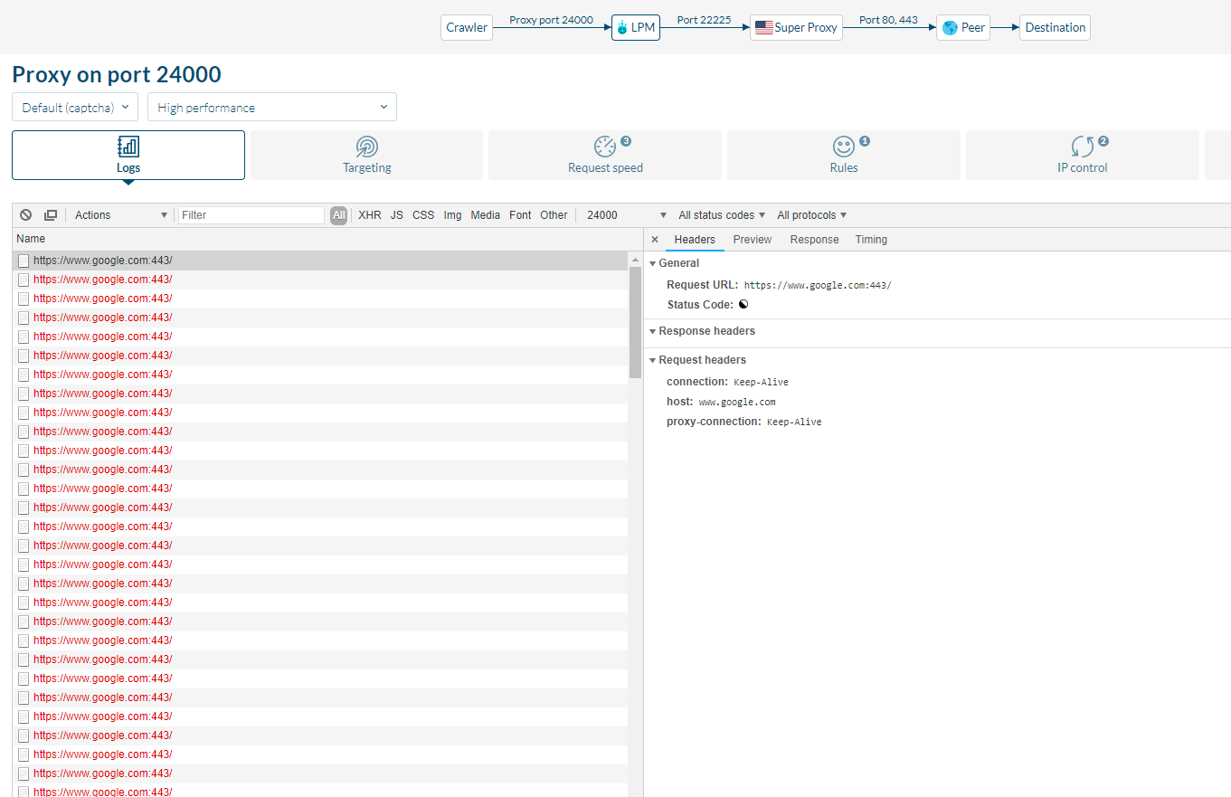Toggle the CSS filter
Image resolution: width=1231 pixels, height=797 pixels.
[x=423, y=215]
